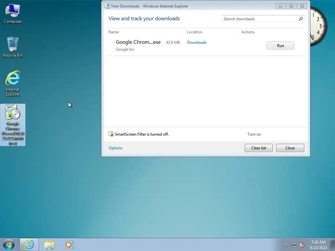Open the Downloads location link
The image size is (335, 251).
pyautogui.click(x=197, y=42)
